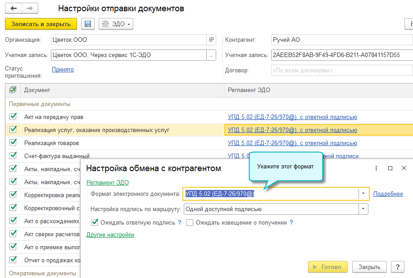Uncheck "Ожидать ответную подпись" checkbox
Viewport: 413px width, 278px height.
pyautogui.click(x=95, y=222)
